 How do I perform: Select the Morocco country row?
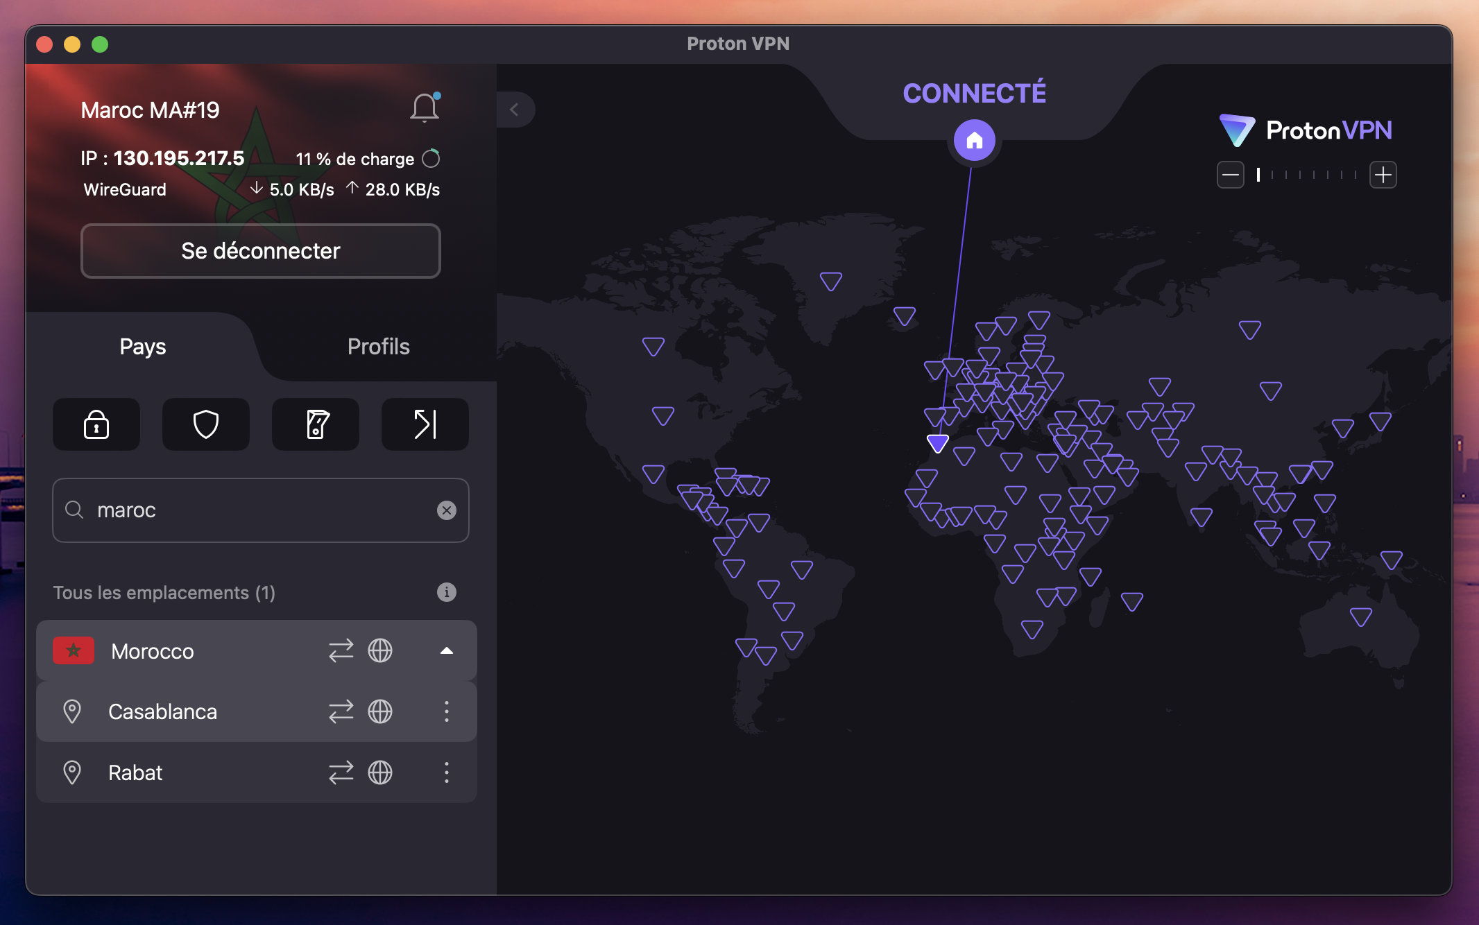click(257, 651)
